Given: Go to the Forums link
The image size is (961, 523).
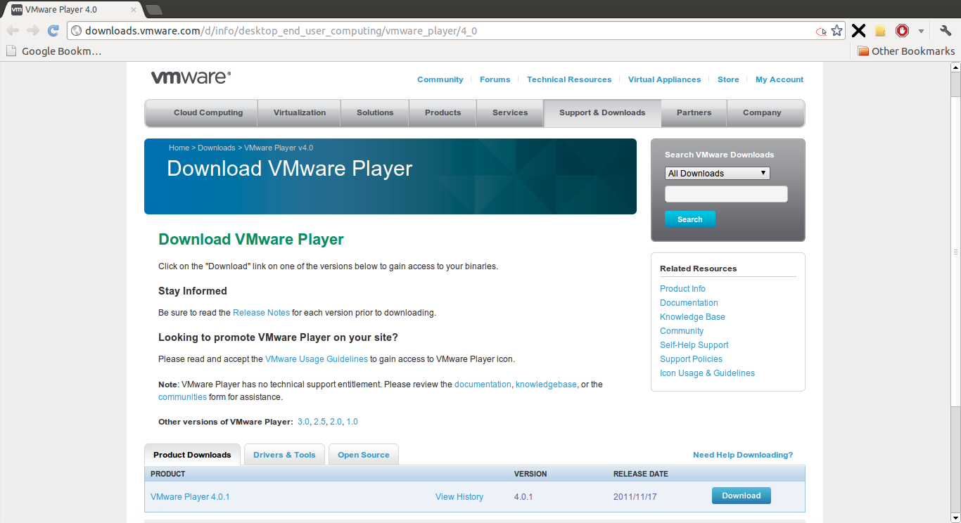Looking at the screenshot, I should [495, 79].
